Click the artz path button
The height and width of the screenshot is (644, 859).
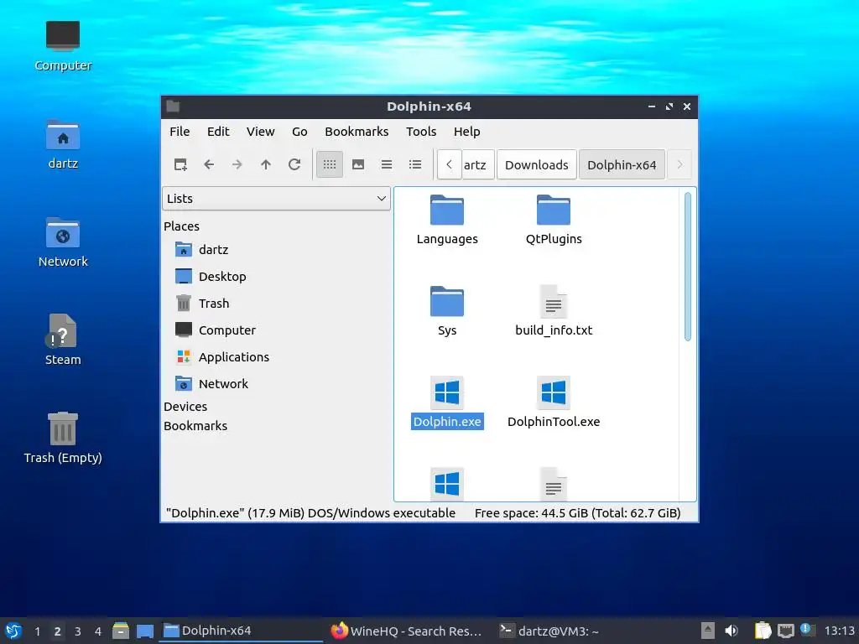[477, 164]
